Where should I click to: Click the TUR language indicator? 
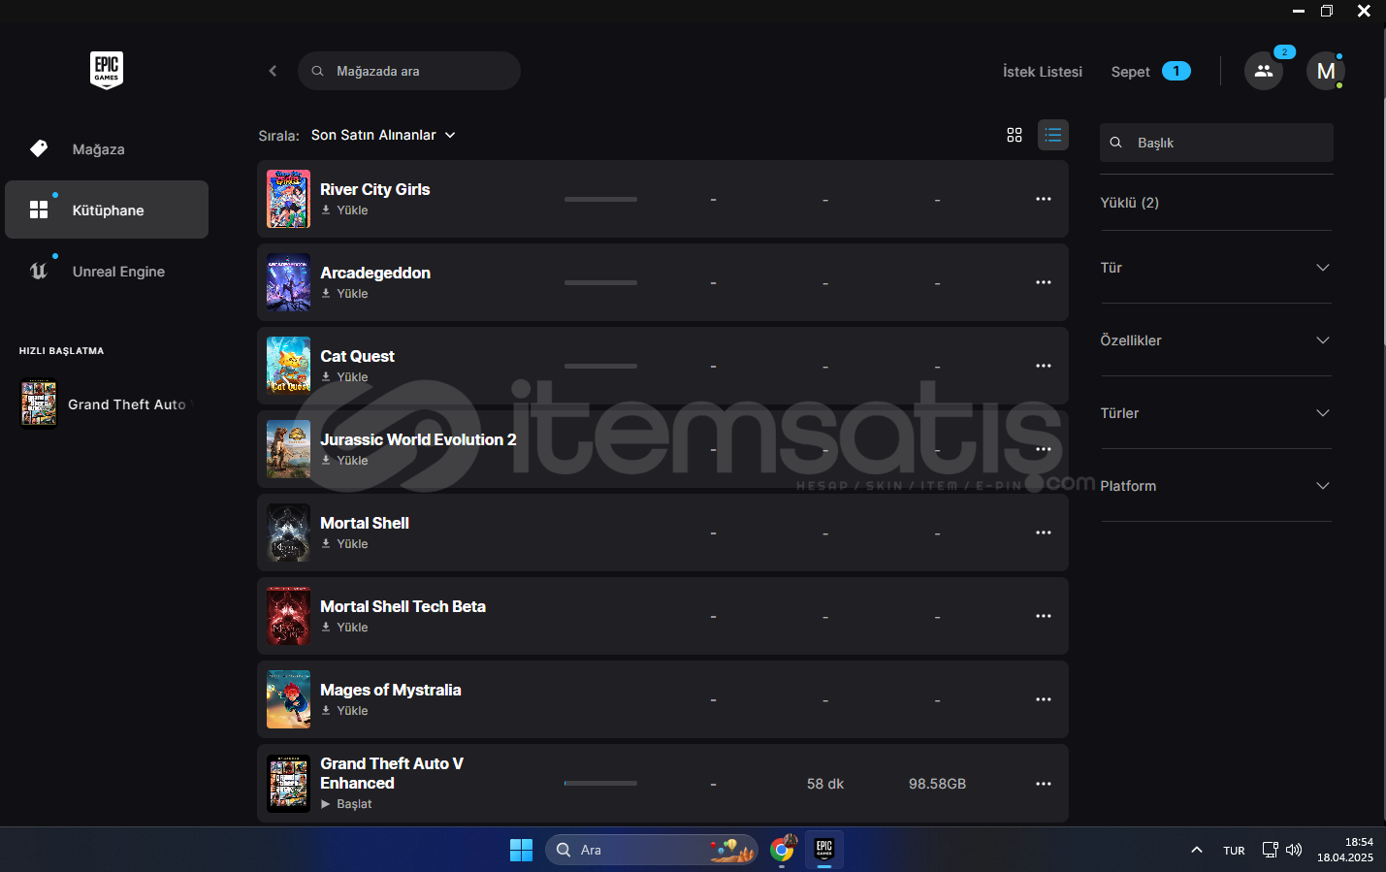tap(1234, 851)
